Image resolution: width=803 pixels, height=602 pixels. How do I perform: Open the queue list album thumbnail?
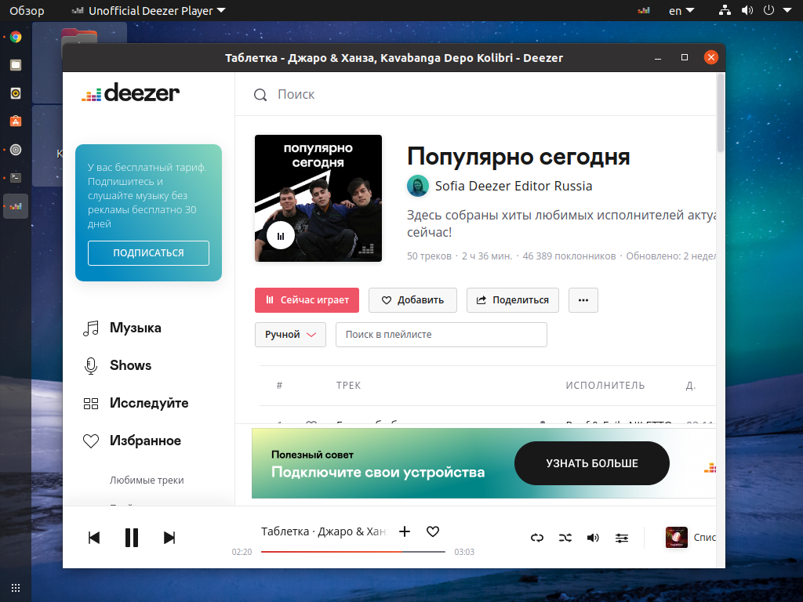(676, 538)
